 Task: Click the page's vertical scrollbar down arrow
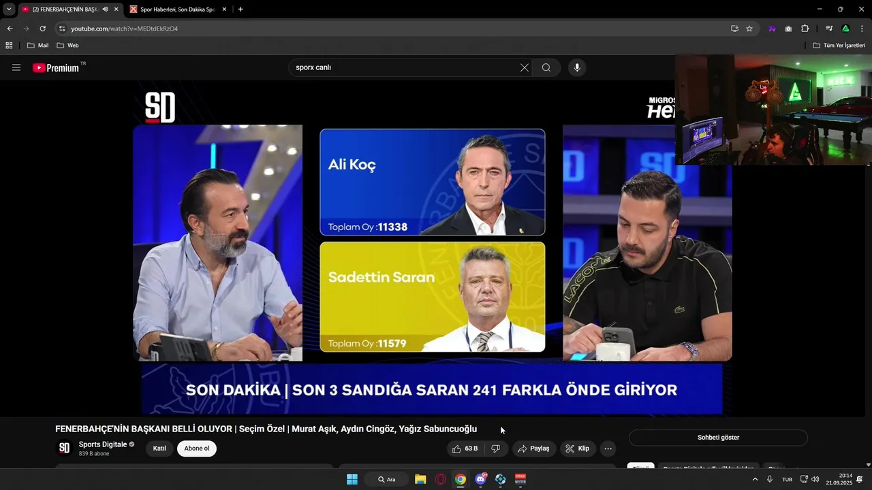point(868,465)
